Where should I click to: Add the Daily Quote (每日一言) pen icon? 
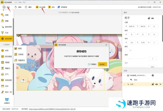tap(2, 92)
